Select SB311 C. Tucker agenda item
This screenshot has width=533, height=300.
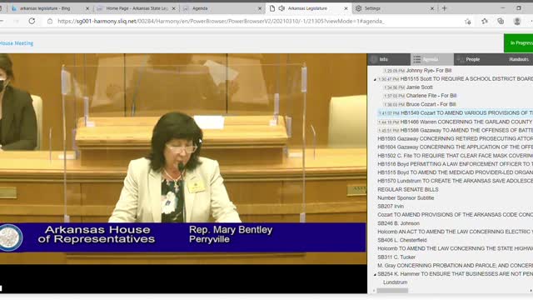(396, 257)
